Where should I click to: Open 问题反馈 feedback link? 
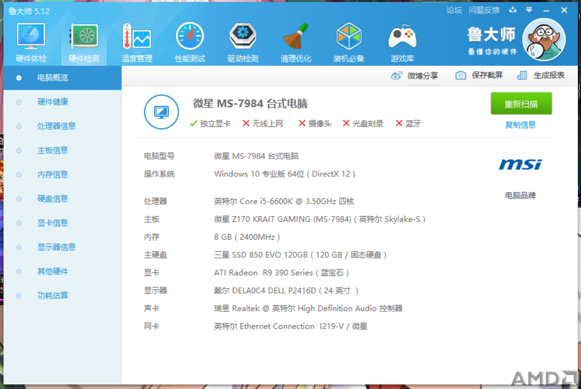point(484,10)
